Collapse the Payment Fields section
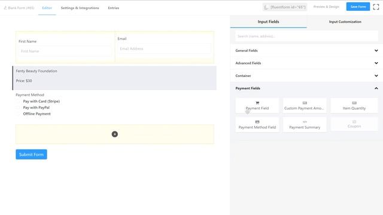This screenshot has height=215, width=383. point(306,88)
